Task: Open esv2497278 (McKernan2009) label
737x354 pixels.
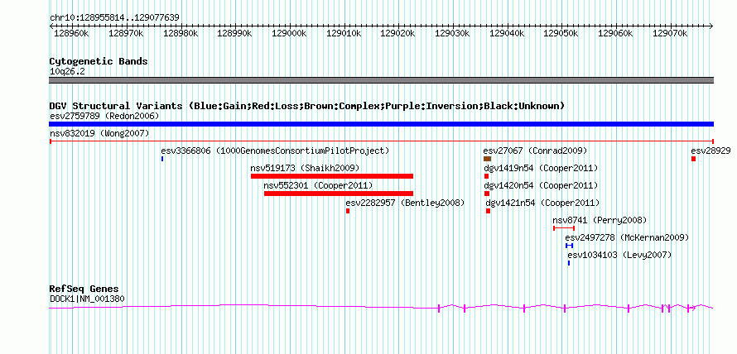Action: tap(627, 237)
